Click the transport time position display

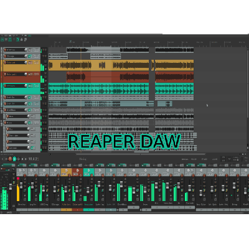tap(34, 159)
